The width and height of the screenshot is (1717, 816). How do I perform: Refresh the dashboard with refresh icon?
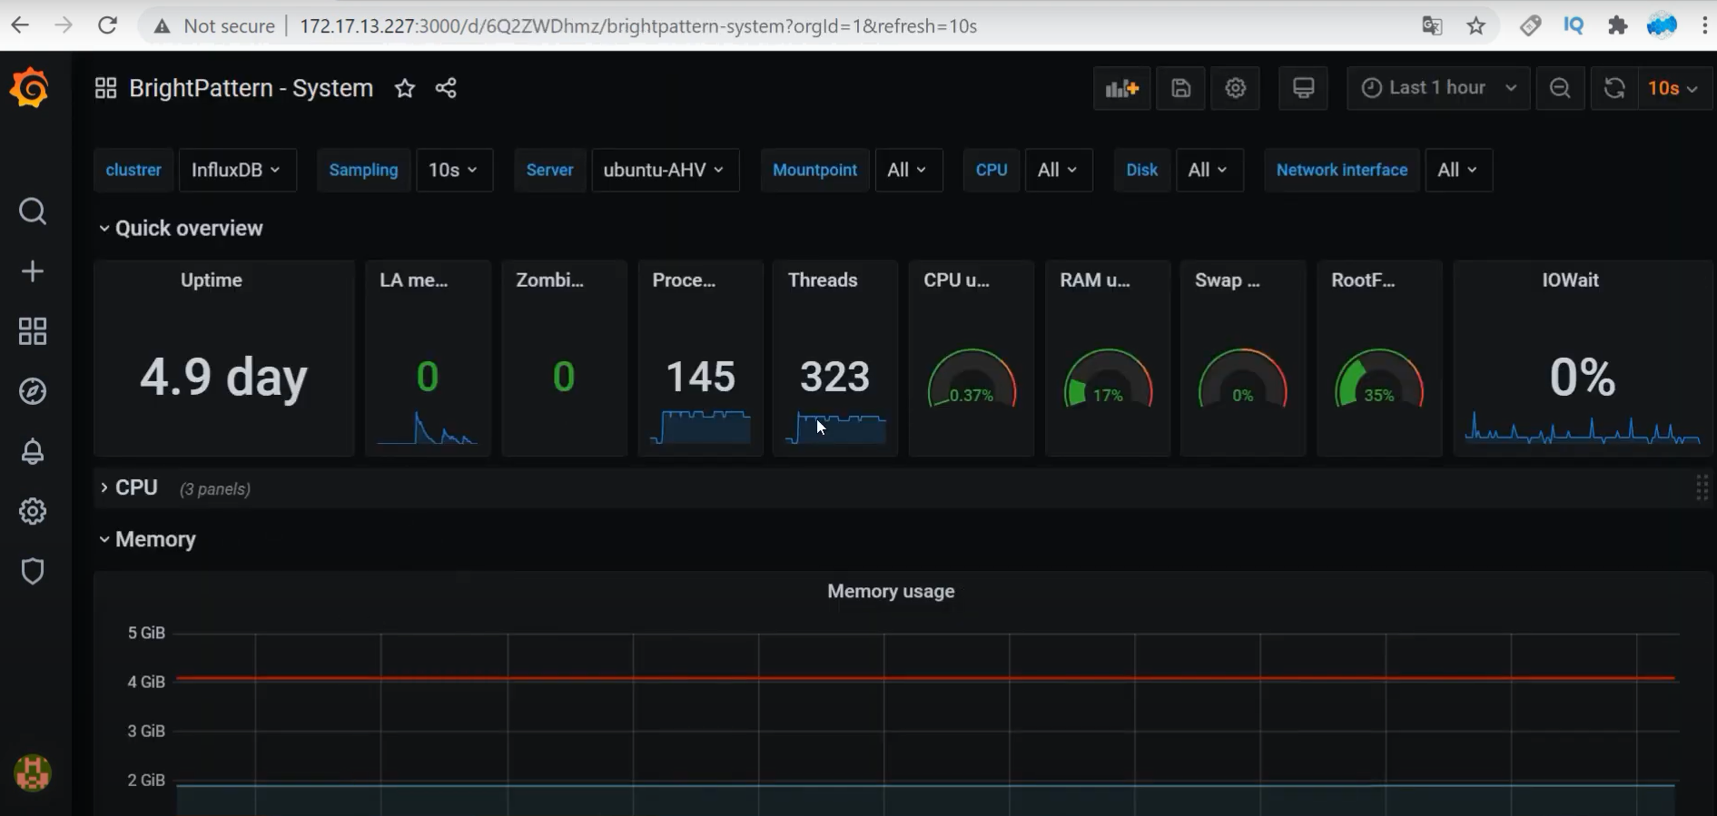point(1614,88)
